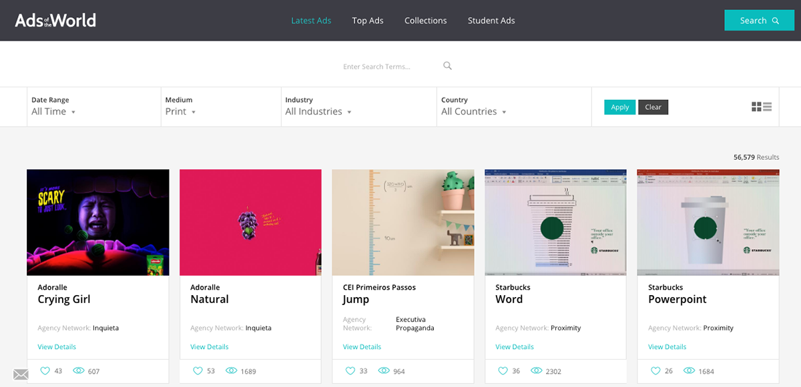Clear the filters

(653, 107)
